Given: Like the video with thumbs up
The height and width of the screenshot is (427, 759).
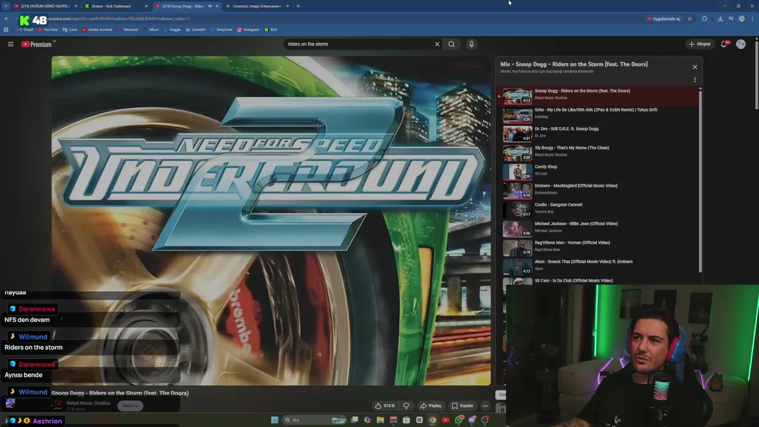Looking at the screenshot, I should (x=384, y=406).
